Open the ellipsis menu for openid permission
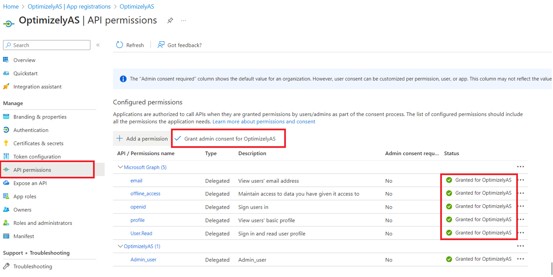The height and width of the screenshot is (277, 553). coord(520,206)
